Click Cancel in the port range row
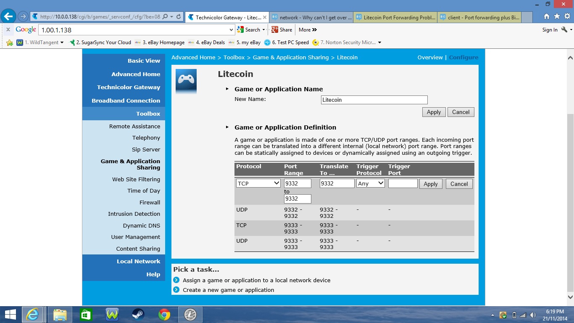 tap(459, 184)
